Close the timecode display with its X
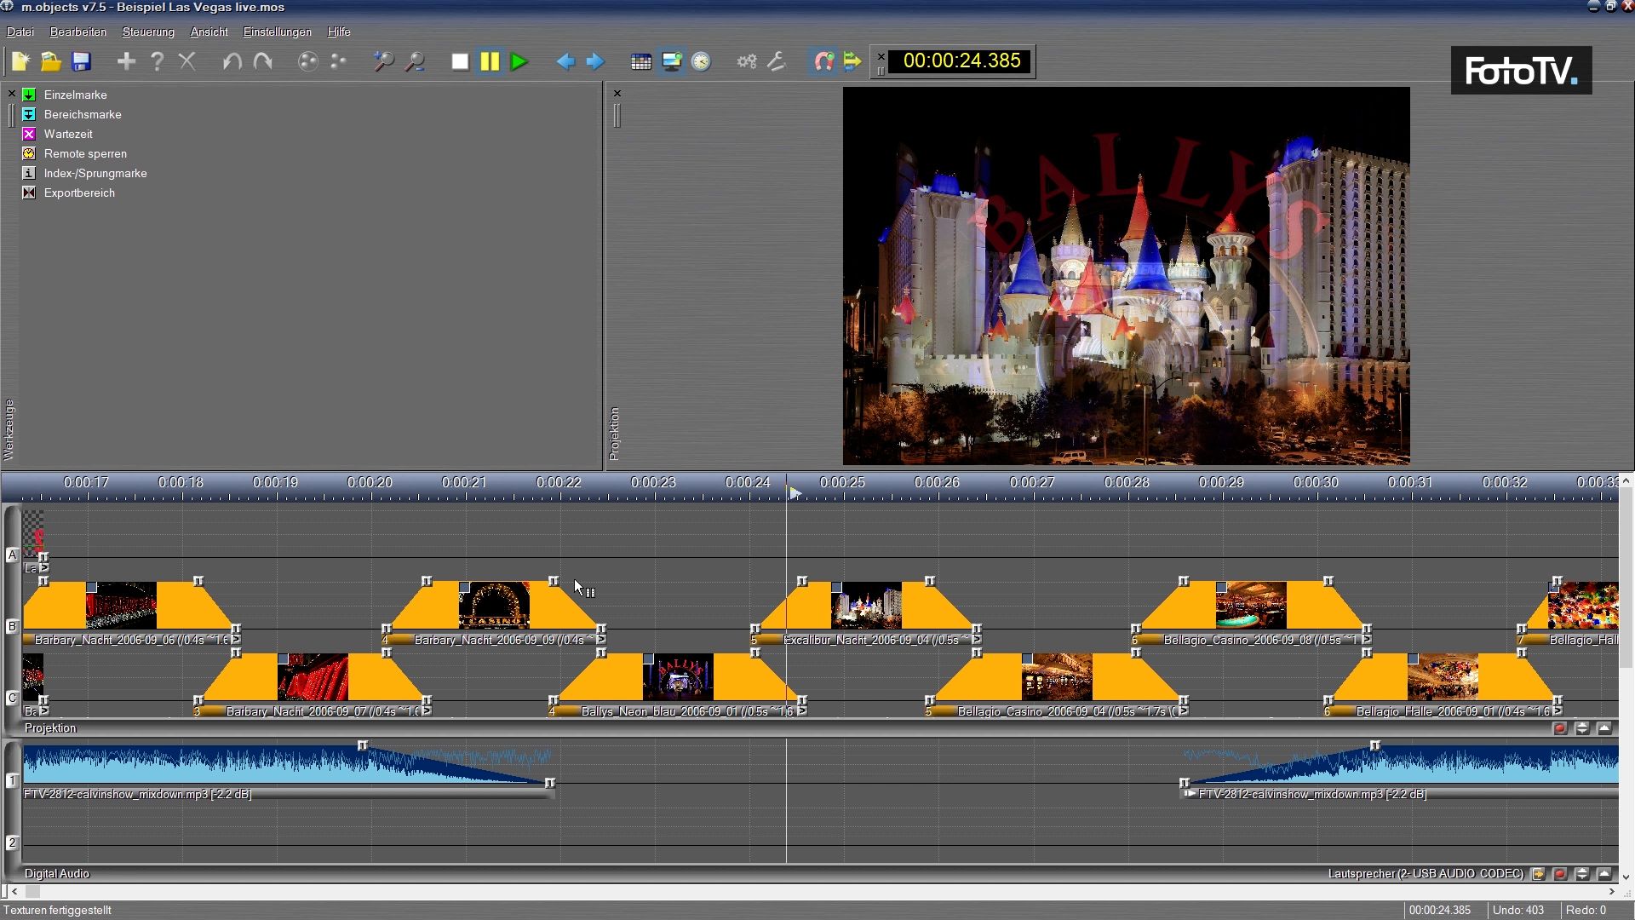The width and height of the screenshot is (1635, 920). [881, 56]
